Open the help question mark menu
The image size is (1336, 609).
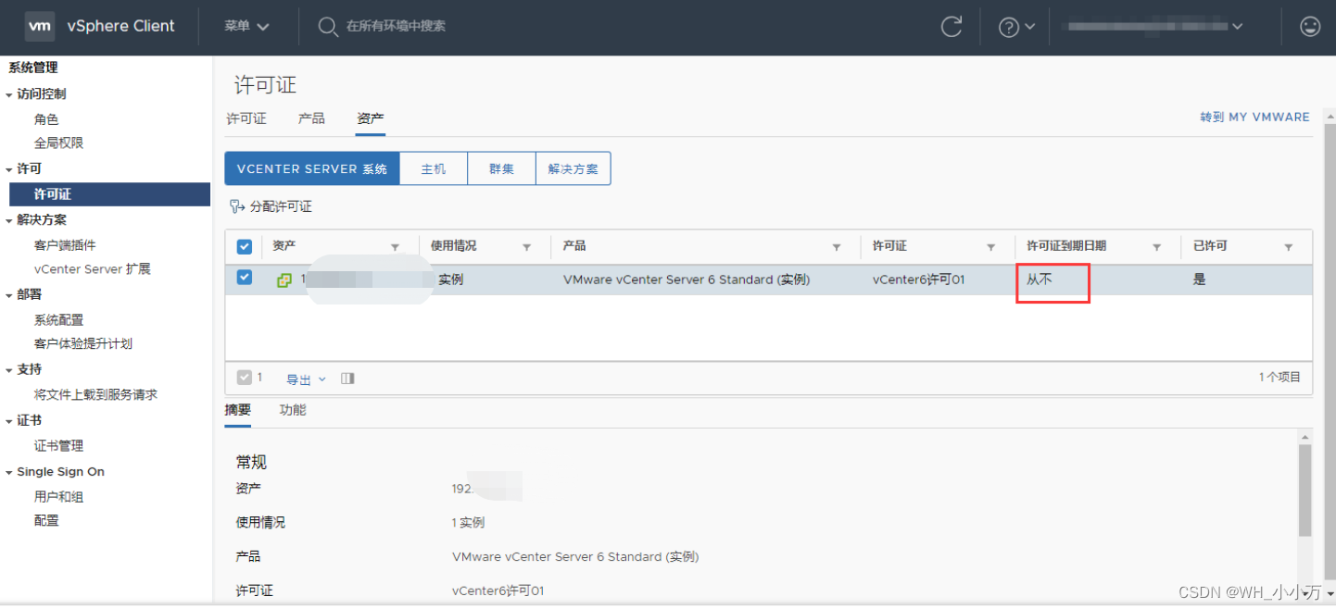1016,27
